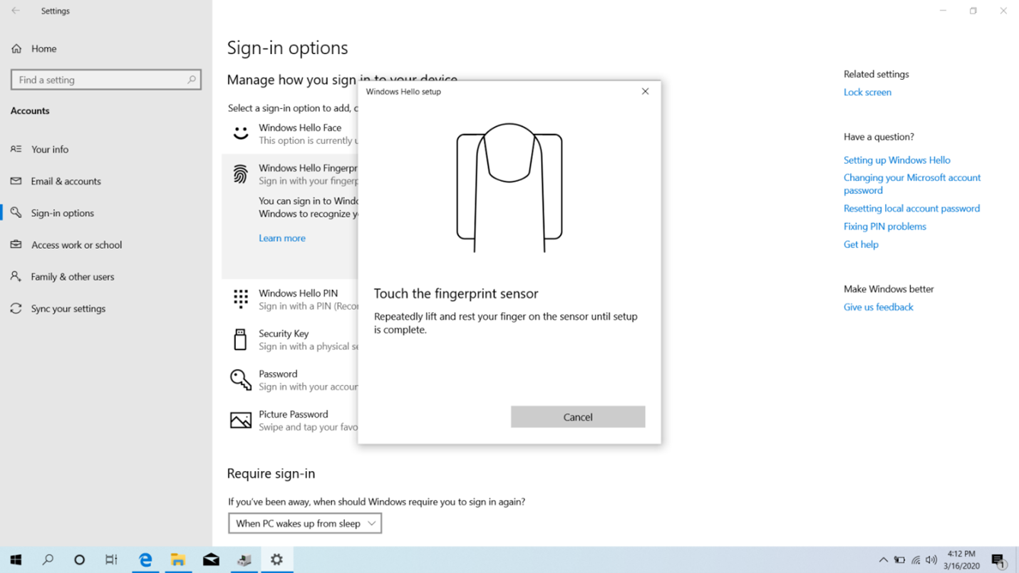This screenshot has height=573, width=1019.
Task: Show hidden system tray icons
Action: point(884,560)
